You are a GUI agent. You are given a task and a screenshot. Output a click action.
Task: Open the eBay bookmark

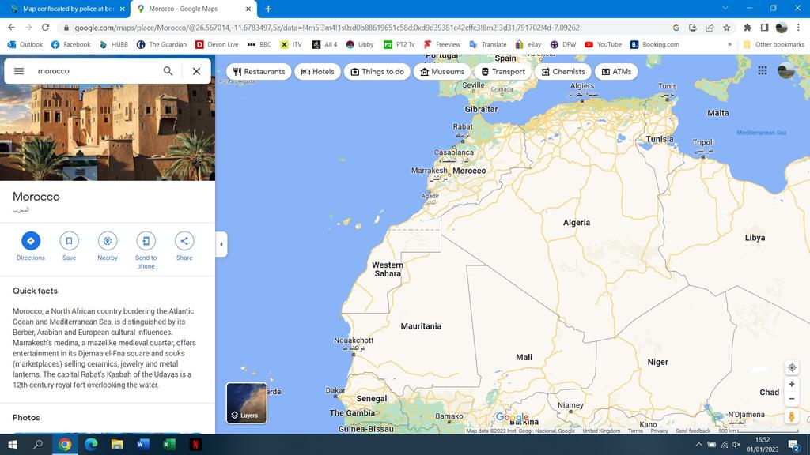tap(528, 44)
